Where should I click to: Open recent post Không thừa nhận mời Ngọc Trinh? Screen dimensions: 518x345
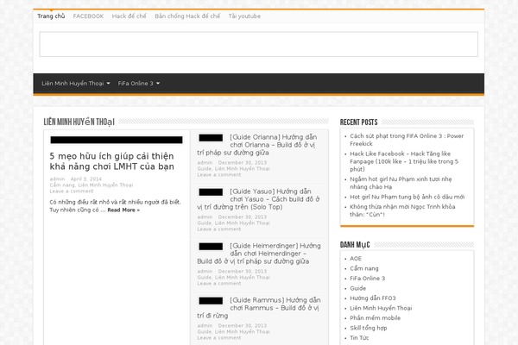[x=402, y=210]
